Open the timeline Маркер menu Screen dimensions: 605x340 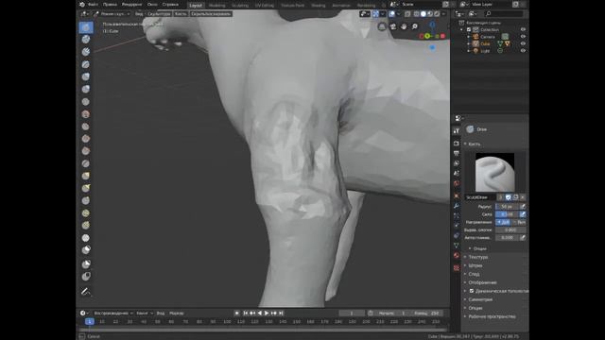click(177, 313)
